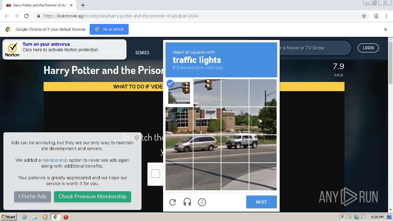Open the Norton antivirus notification

64,49
